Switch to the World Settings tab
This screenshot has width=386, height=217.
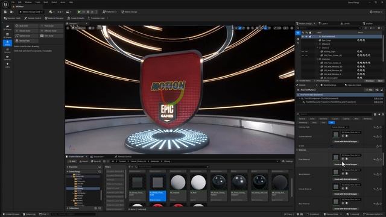pyautogui.click(x=328, y=85)
